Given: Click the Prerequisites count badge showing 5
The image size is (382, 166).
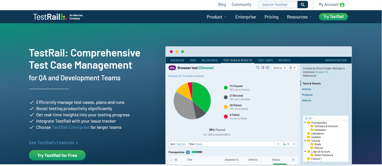Looking at the screenshot, I should [x=188, y=152].
